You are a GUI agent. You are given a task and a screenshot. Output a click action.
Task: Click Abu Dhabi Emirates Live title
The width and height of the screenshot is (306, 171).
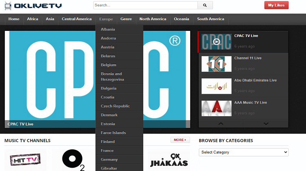coord(255,80)
